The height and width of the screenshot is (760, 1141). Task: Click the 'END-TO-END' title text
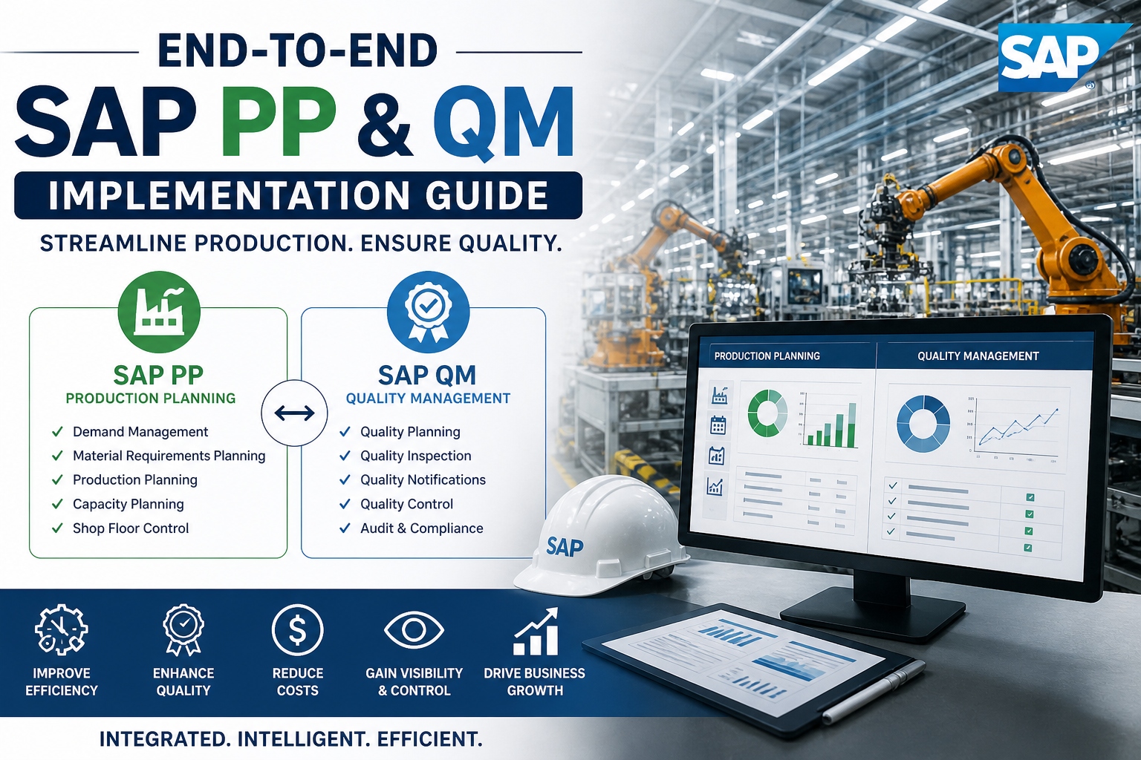pyautogui.click(x=298, y=51)
